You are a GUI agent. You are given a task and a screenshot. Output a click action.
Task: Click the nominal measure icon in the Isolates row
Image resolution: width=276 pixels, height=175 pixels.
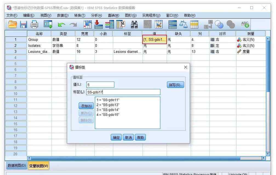pyautogui.click(x=239, y=46)
